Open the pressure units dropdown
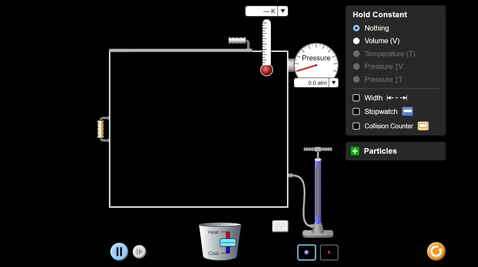The width and height of the screenshot is (478, 267). (334, 83)
